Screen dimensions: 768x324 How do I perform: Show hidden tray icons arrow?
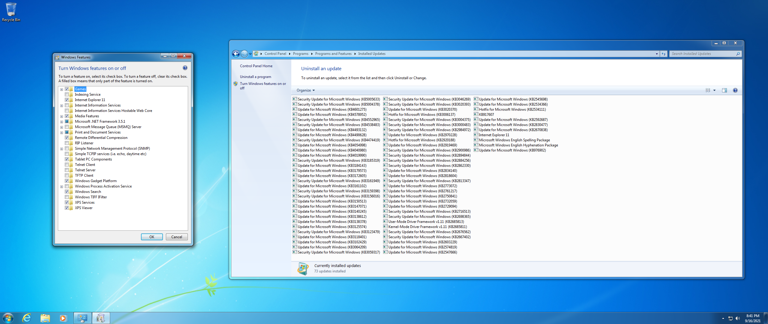tap(723, 318)
